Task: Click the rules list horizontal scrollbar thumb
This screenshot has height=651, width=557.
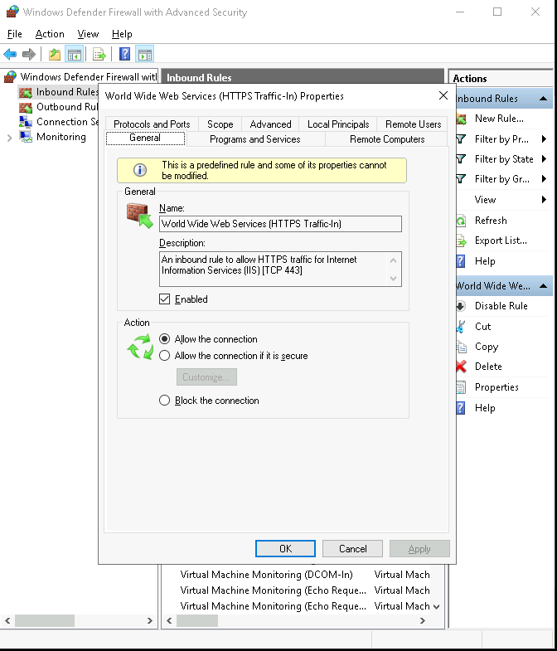Action: point(197,620)
